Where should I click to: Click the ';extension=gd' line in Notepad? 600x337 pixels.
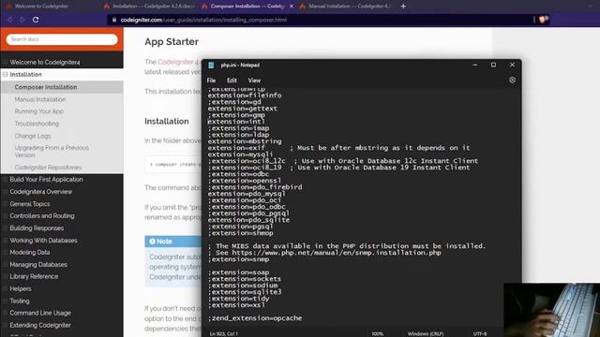point(234,102)
